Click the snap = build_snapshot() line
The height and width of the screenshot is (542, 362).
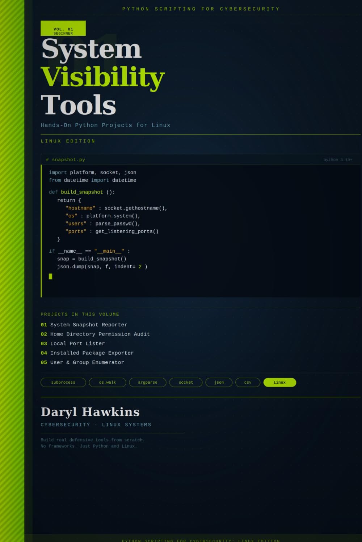point(92,259)
